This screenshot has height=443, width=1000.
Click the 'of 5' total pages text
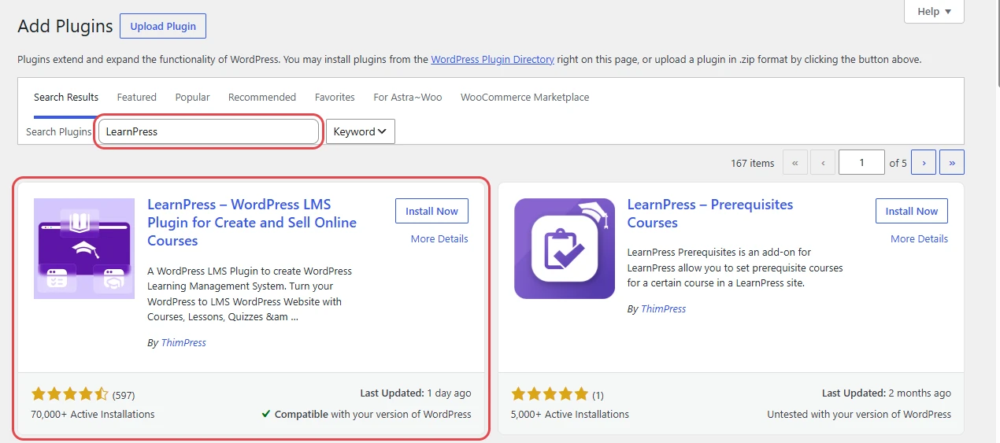898,163
